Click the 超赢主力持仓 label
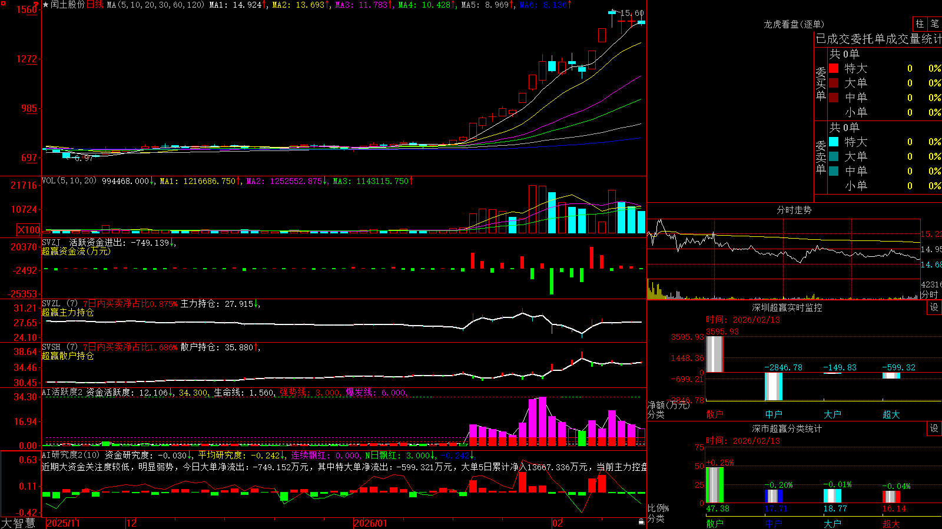This screenshot has height=529, width=942. pyautogui.click(x=68, y=312)
